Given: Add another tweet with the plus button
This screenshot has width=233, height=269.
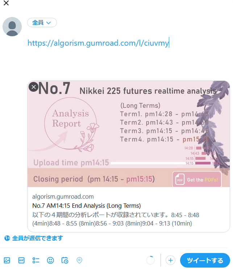Looking at the screenshot, I should pyautogui.click(x=170, y=260).
